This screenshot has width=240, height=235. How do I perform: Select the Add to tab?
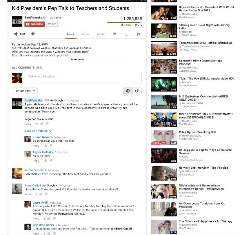tap(100, 34)
